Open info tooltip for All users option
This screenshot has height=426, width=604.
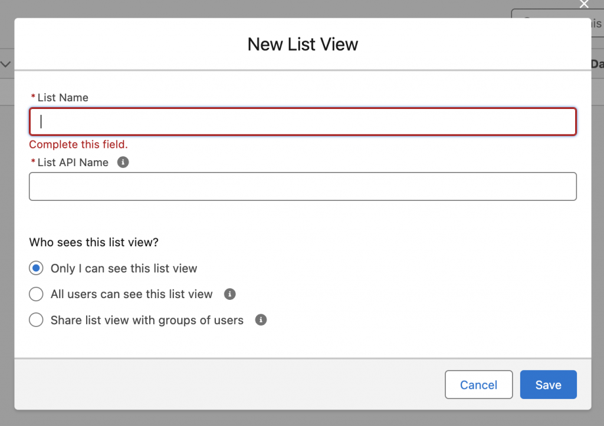[x=230, y=294]
